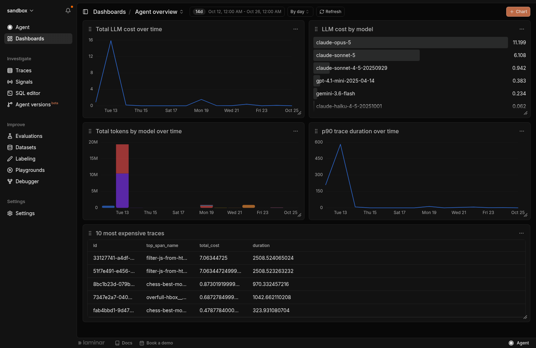The width and height of the screenshot is (536, 348).
Task: Click drag handle of LLM cost by model
Action: tap(316, 29)
